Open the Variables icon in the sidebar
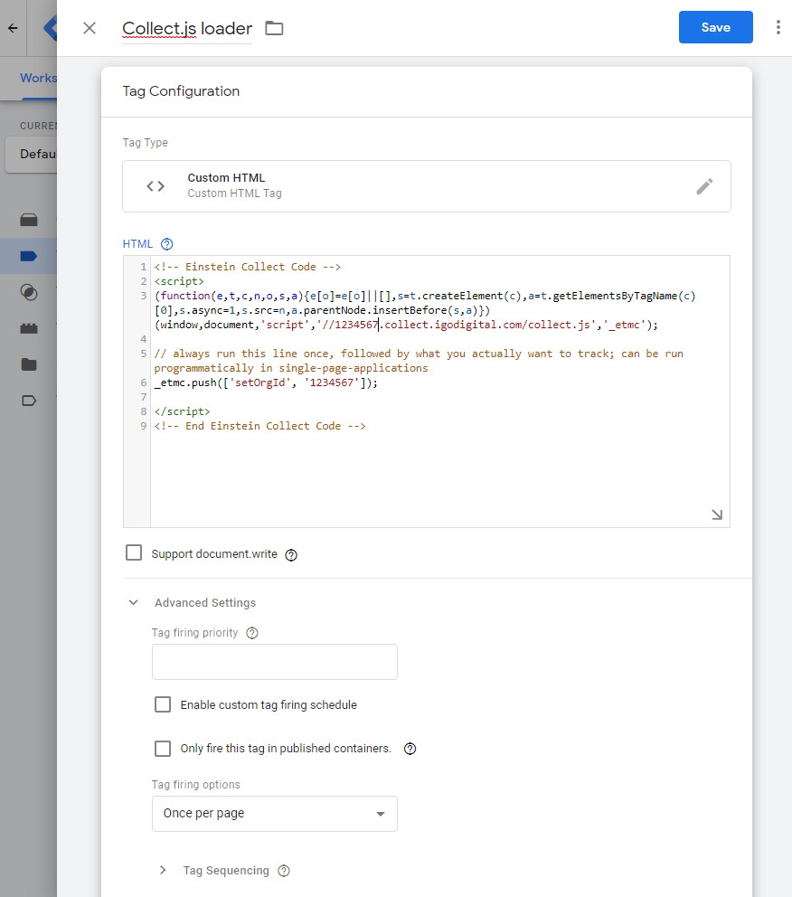Screen dimensions: 792x897 pyautogui.click(x=29, y=328)
